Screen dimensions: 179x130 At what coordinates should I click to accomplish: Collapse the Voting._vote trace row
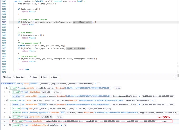(7, 100)
